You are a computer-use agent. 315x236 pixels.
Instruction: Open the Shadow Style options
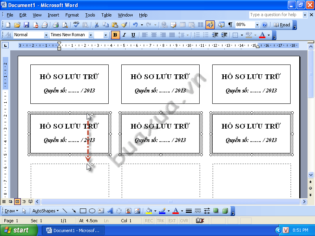216,211
